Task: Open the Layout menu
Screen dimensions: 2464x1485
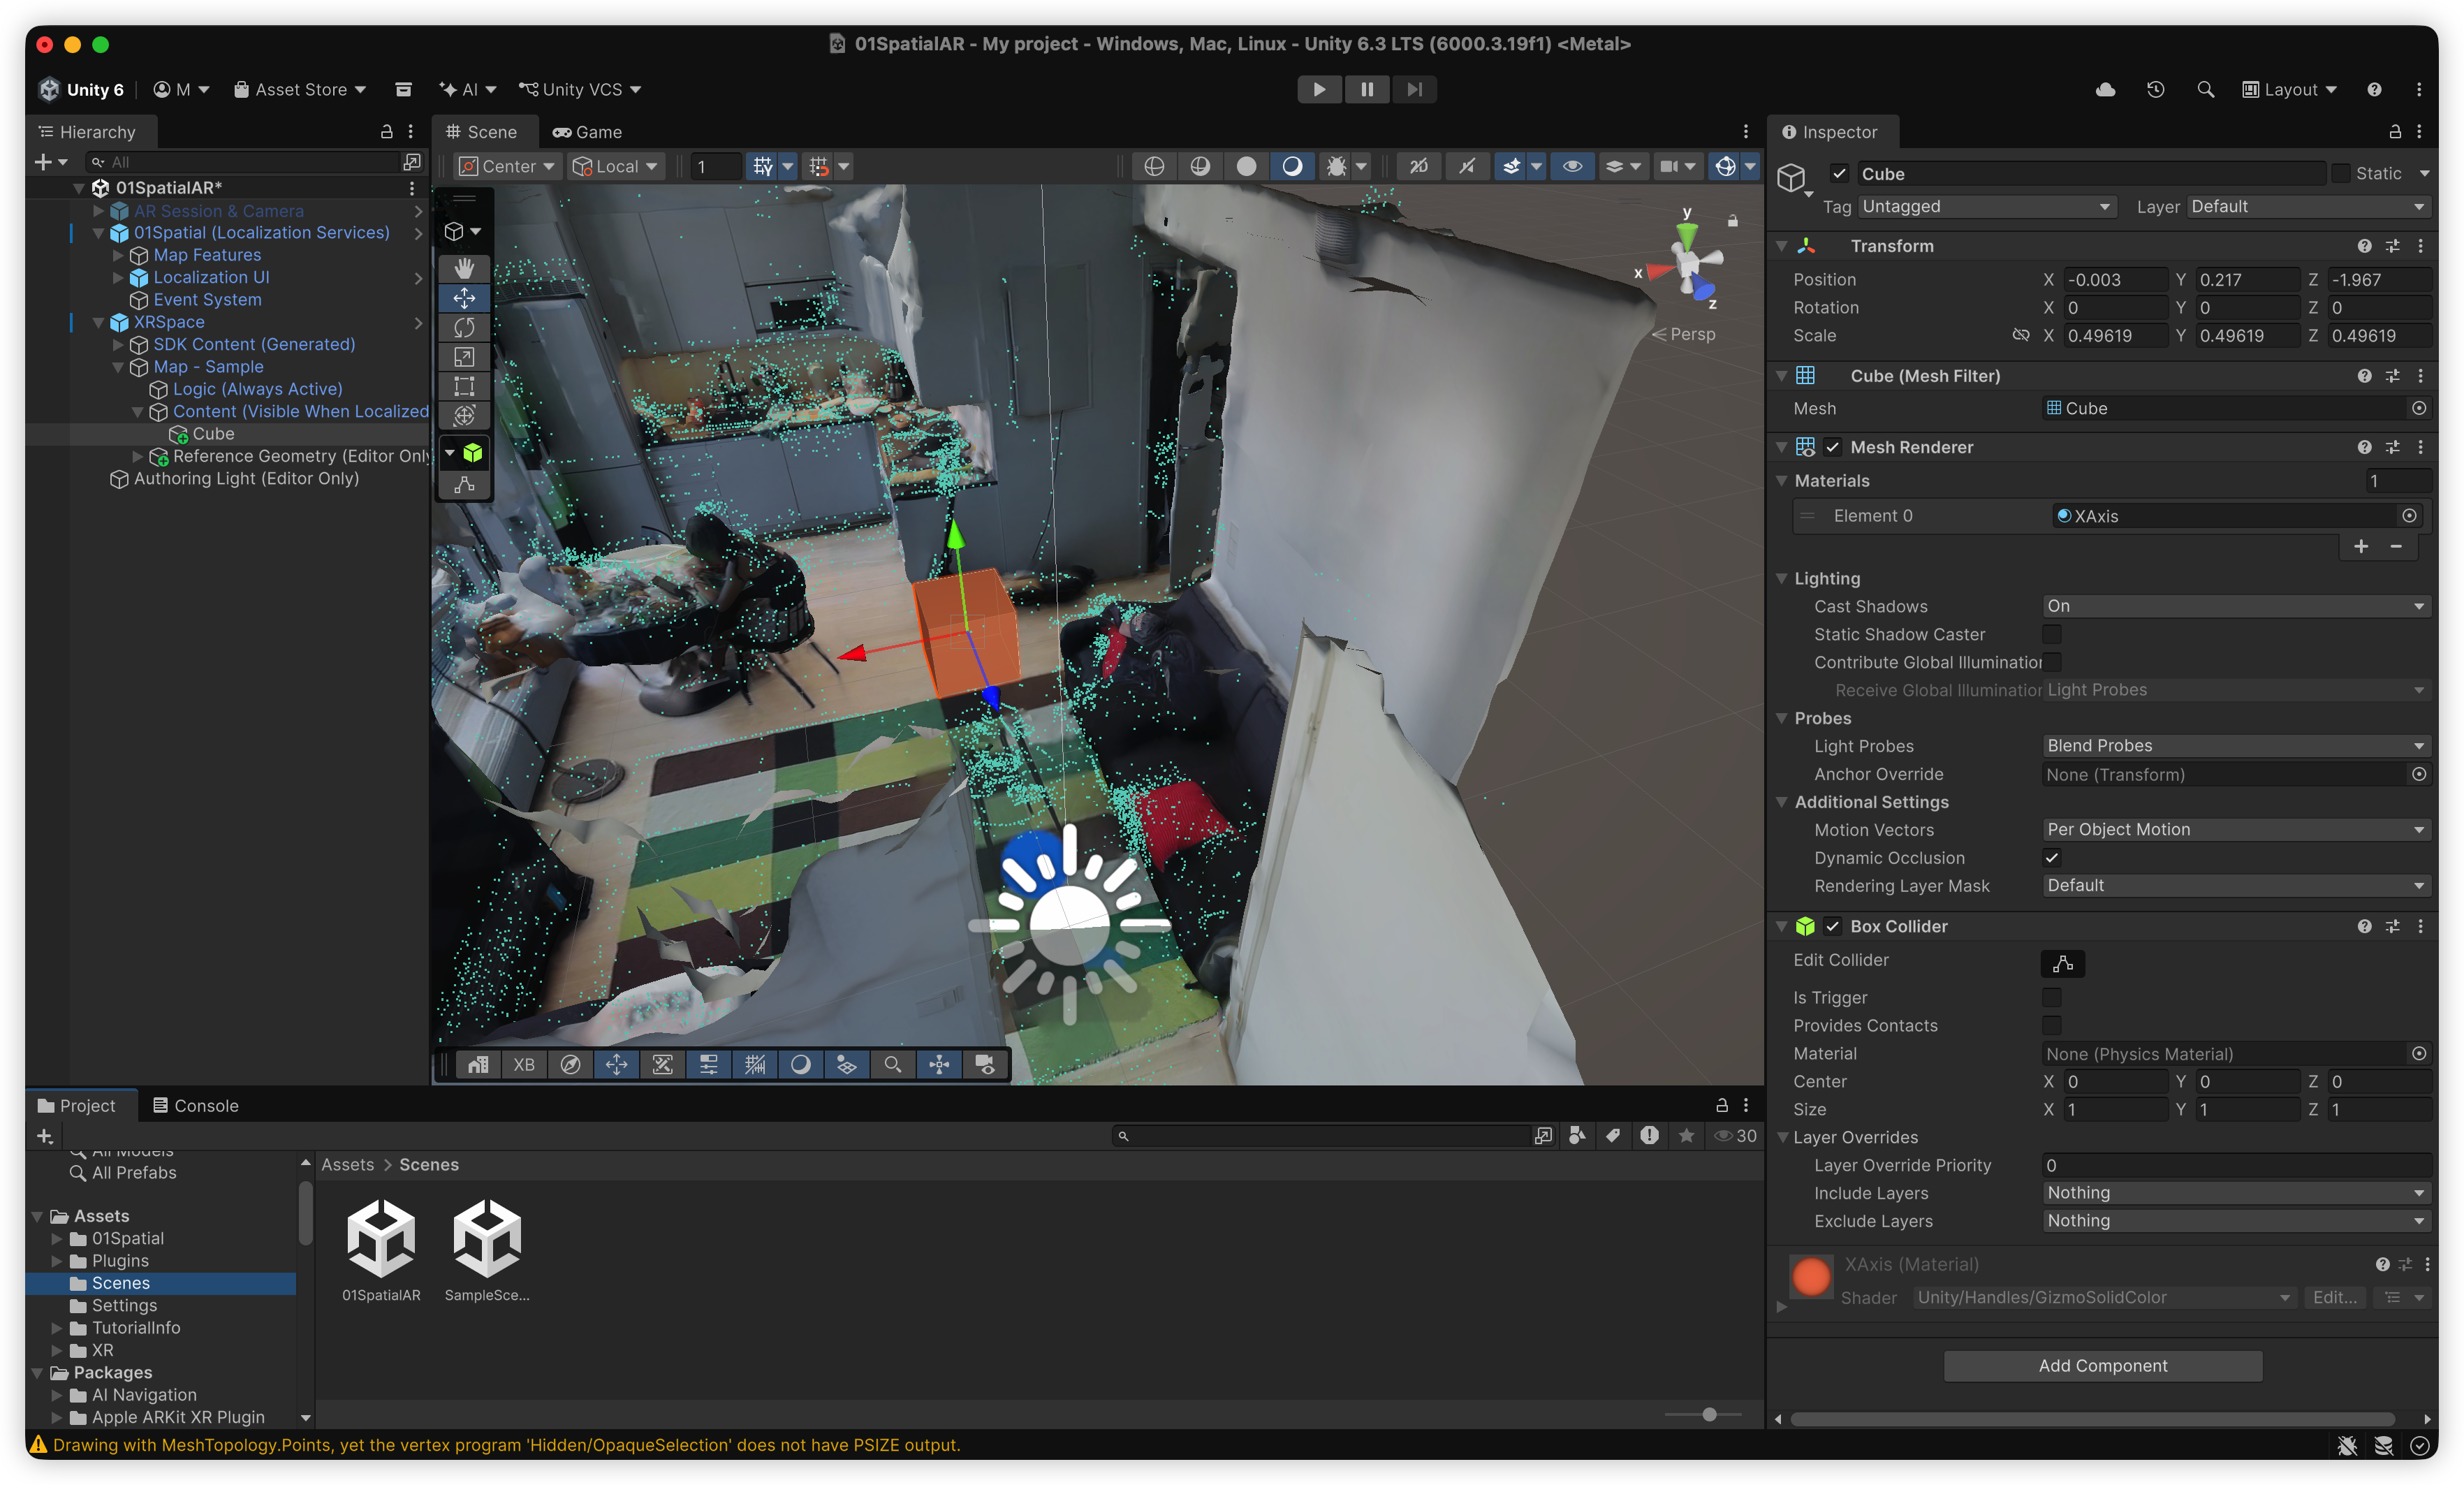Action: (x=2289, y=89)
